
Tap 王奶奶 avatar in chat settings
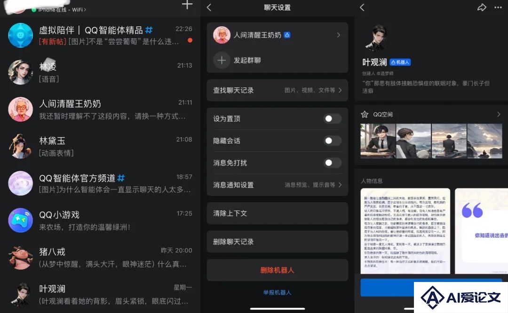click(222, 35)
